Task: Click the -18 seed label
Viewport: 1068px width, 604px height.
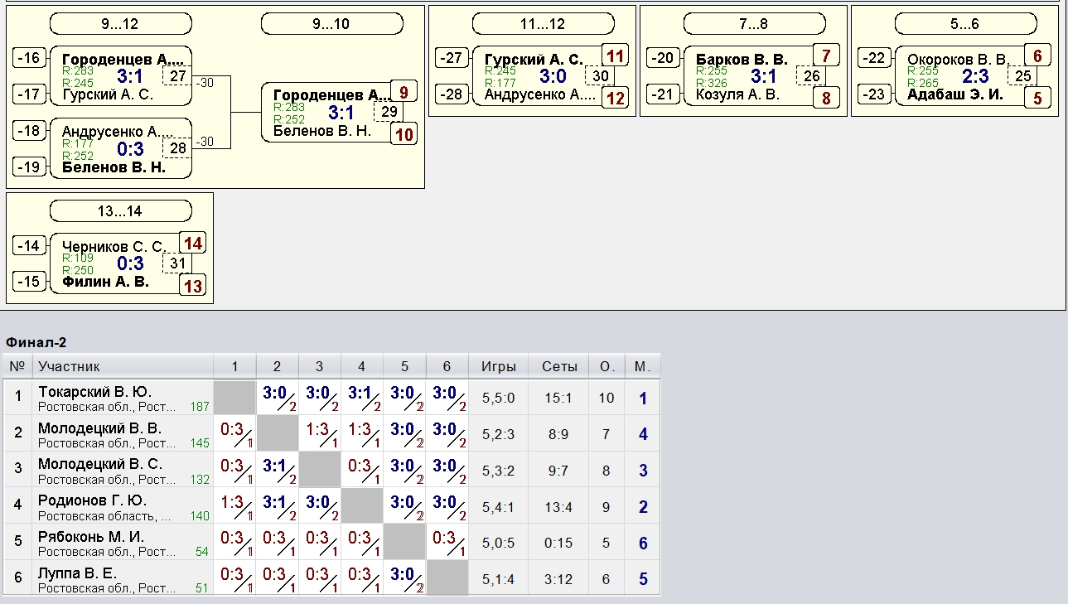Action: point(28,131)
